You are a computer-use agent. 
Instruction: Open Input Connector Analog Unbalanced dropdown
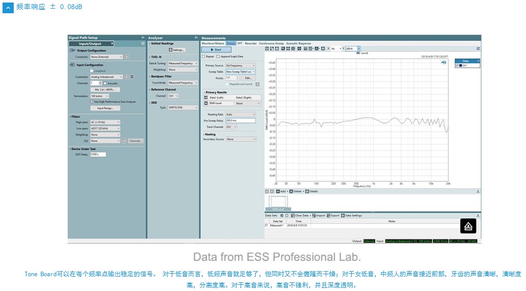[106, 77]
